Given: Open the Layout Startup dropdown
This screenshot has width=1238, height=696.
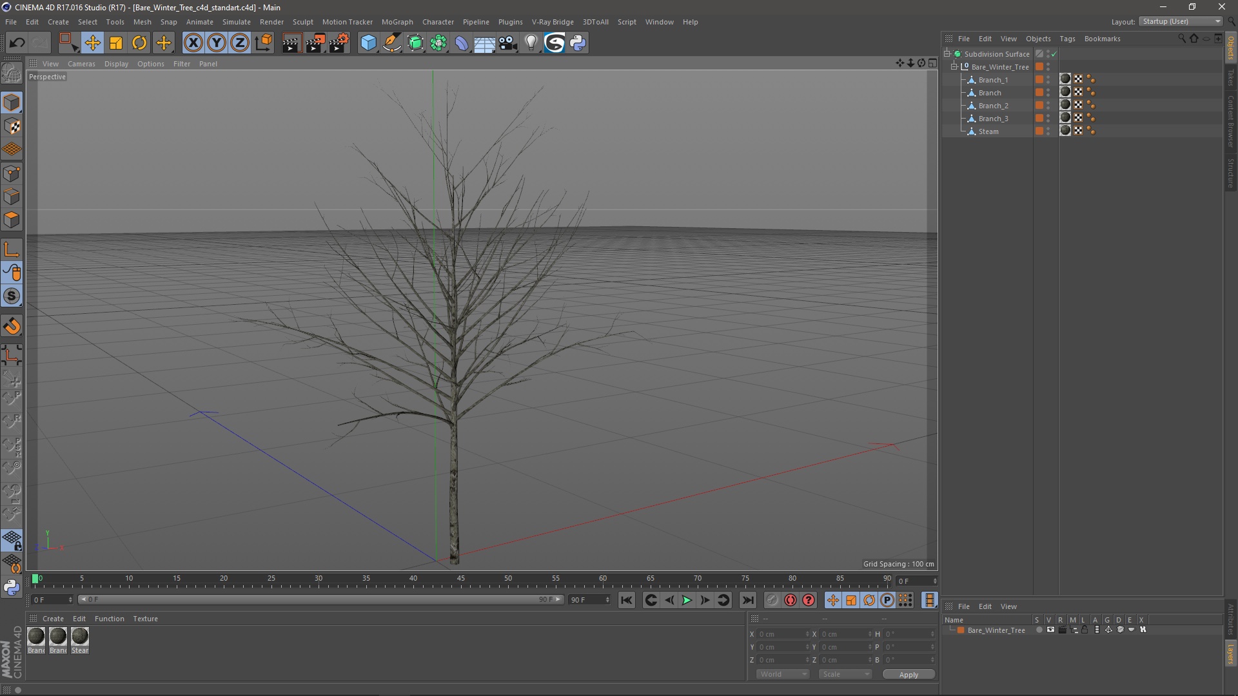Looking at the screenshot, I should point(1181,21).
